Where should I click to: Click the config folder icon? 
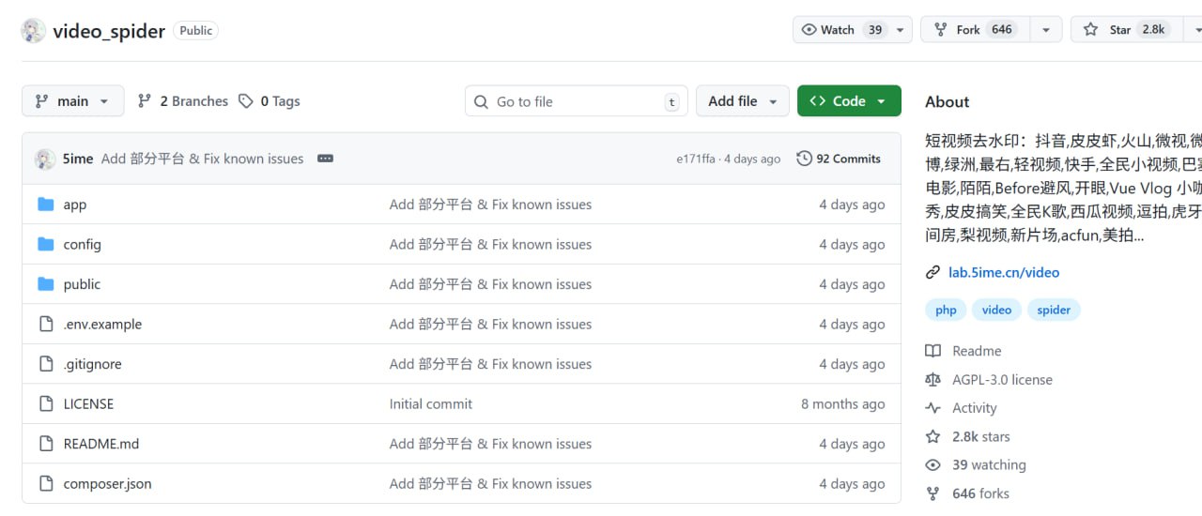coord(45,244)
